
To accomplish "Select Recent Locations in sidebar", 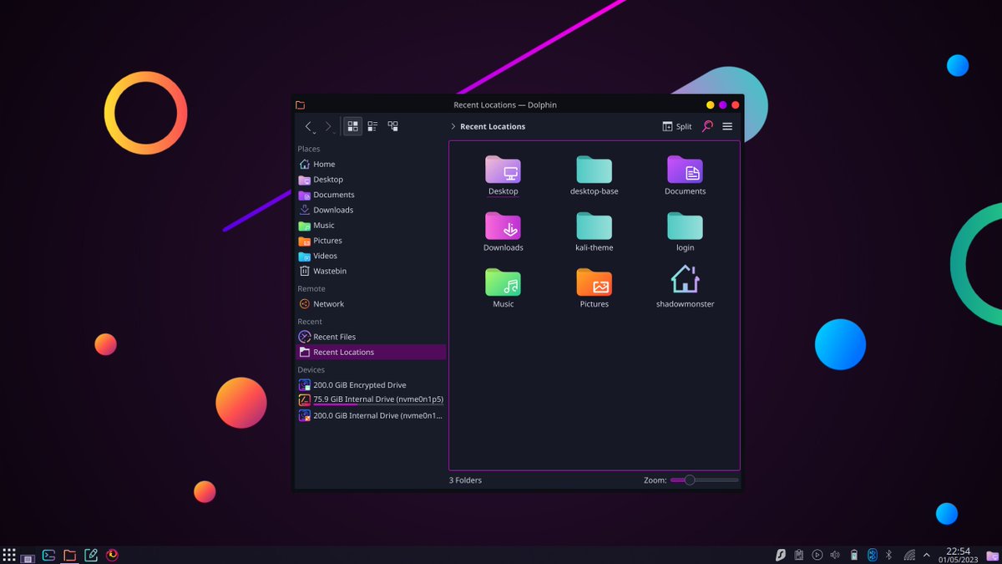I will (x=371, y=352).
